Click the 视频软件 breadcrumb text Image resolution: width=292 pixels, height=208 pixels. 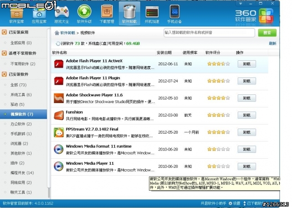tap(88, 33)
